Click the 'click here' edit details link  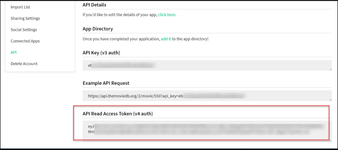[166, 15]
